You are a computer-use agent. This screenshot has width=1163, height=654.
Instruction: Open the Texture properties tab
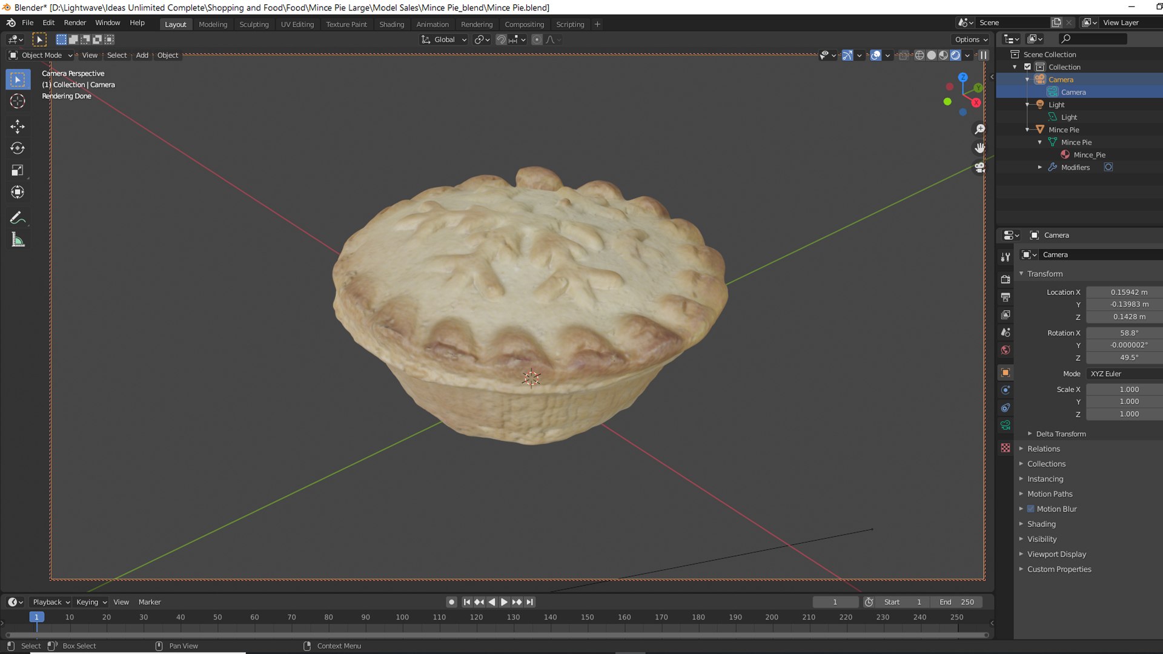click(1006, 448)
